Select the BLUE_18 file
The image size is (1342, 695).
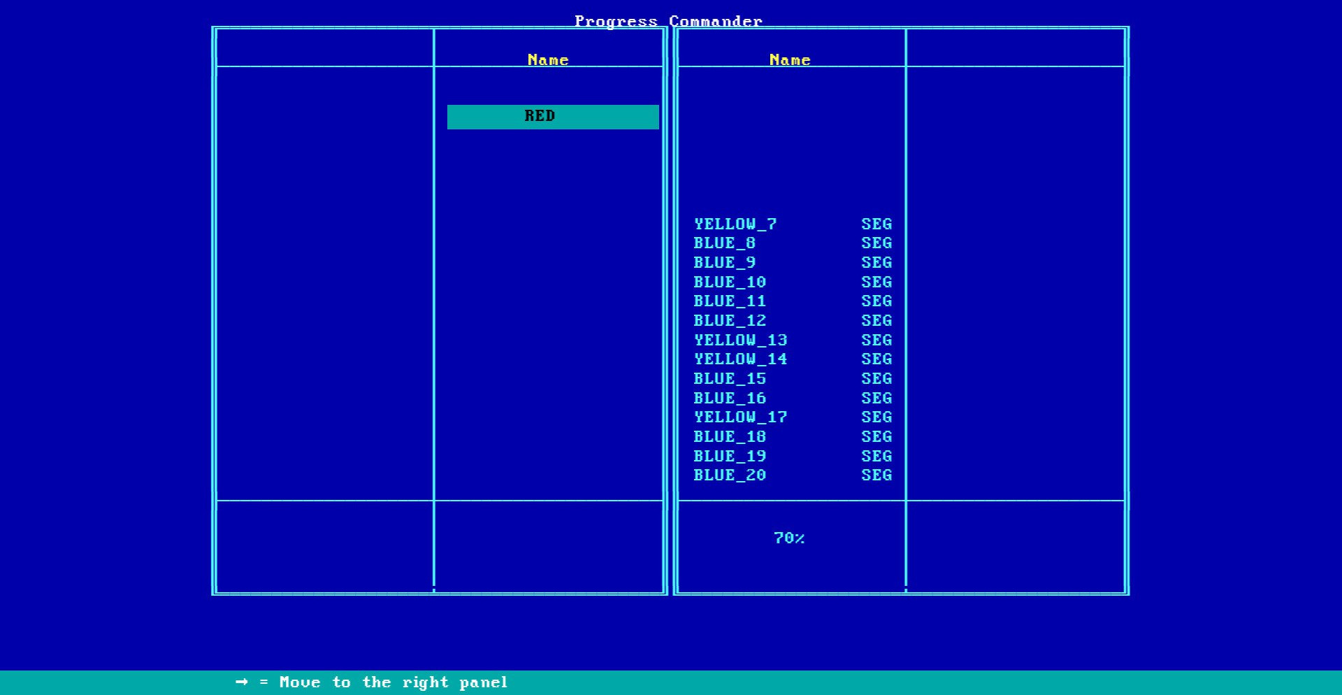pos(730,437)
